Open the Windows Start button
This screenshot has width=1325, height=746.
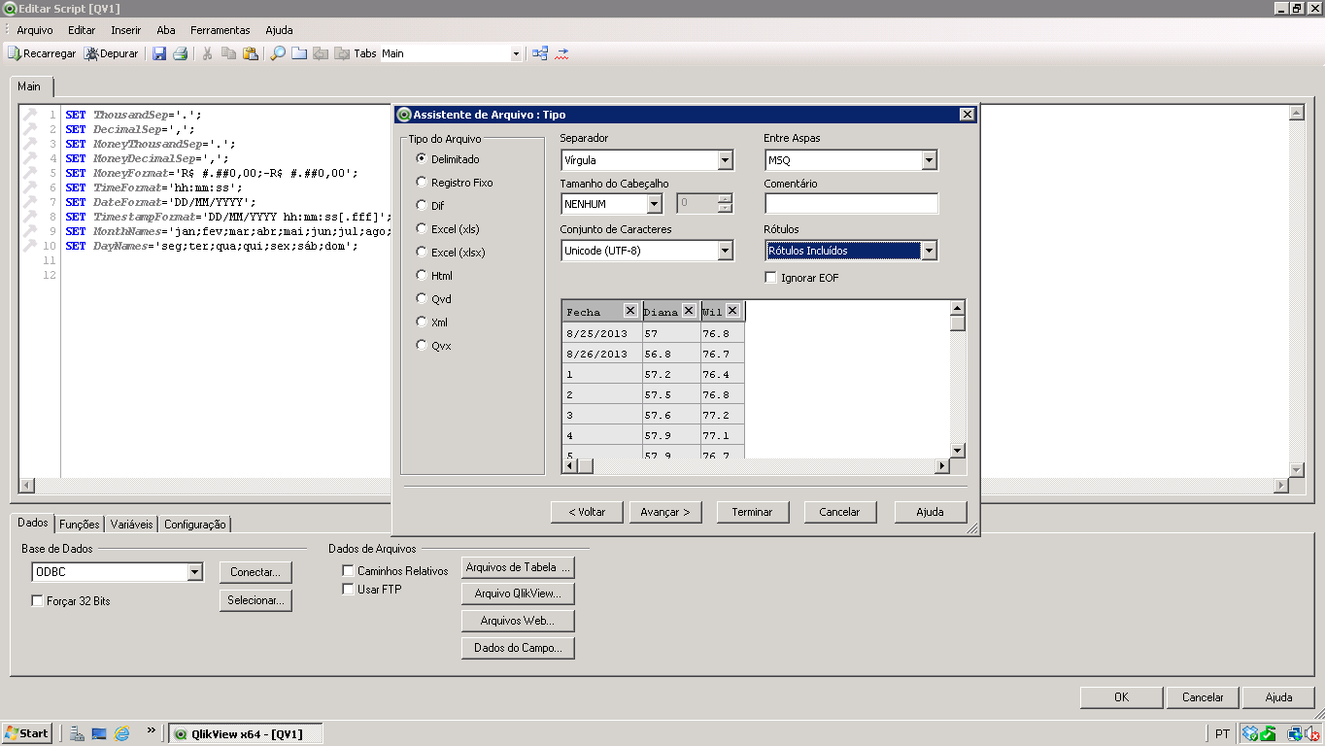(x=26, y=733)
